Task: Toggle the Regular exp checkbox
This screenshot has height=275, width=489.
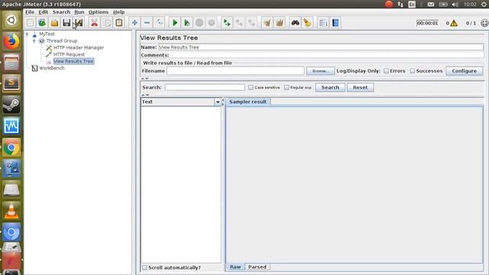Action: 287,88
